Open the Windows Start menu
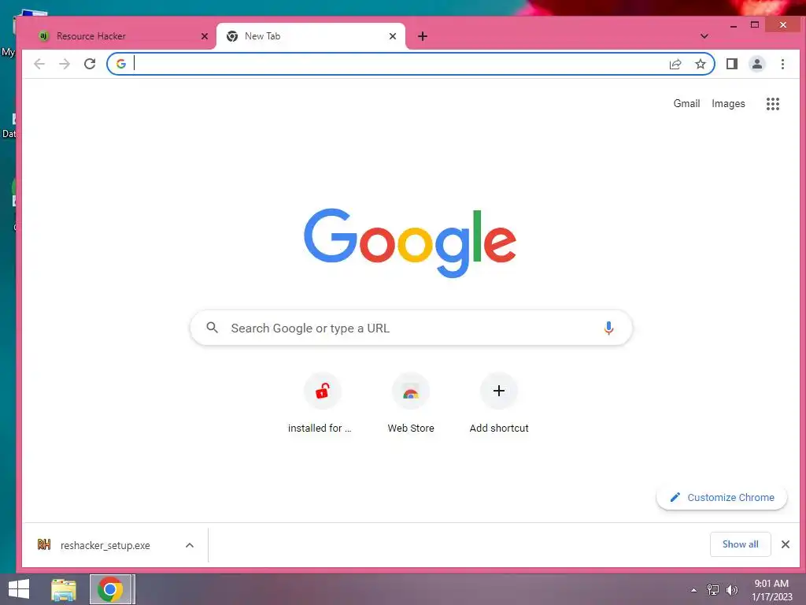 point(19,589)
